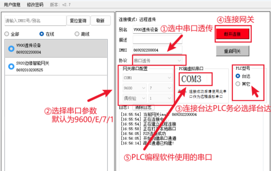Open the 修改密码 menu

(34, 4)
